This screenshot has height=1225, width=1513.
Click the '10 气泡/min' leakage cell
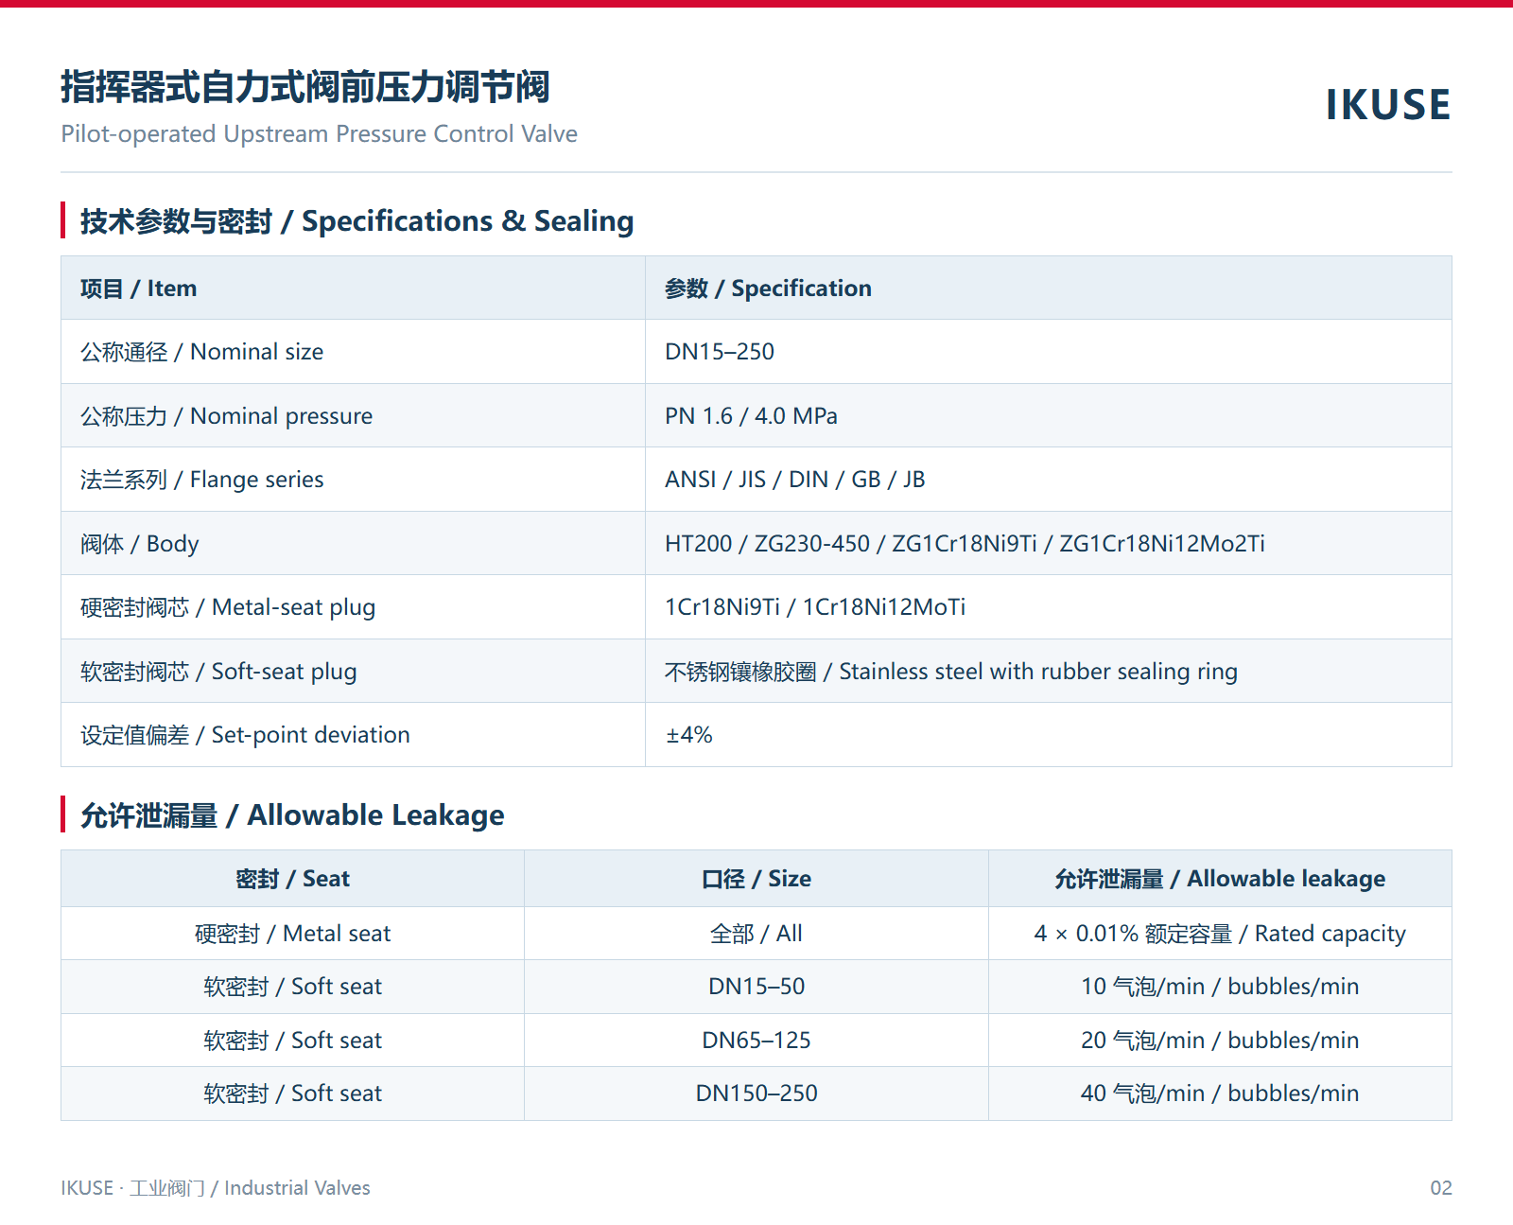[x=1220, y=987]
